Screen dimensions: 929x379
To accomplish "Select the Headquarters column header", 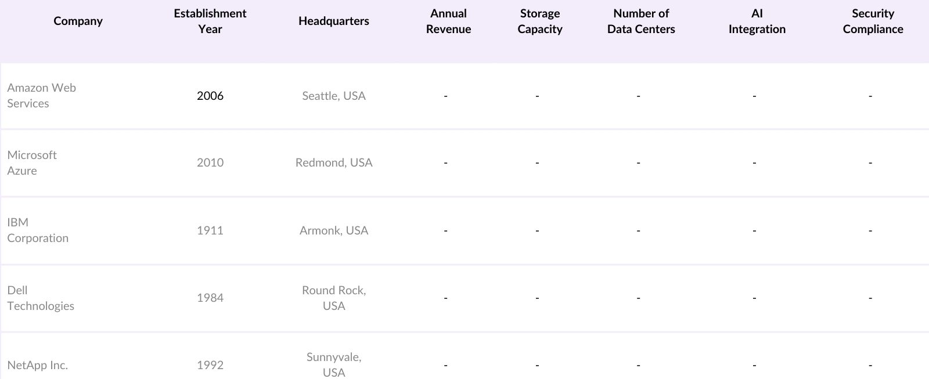I will tap(334, 21).
